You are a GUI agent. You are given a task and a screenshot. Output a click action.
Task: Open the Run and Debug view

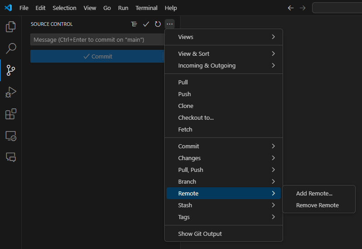10,92
